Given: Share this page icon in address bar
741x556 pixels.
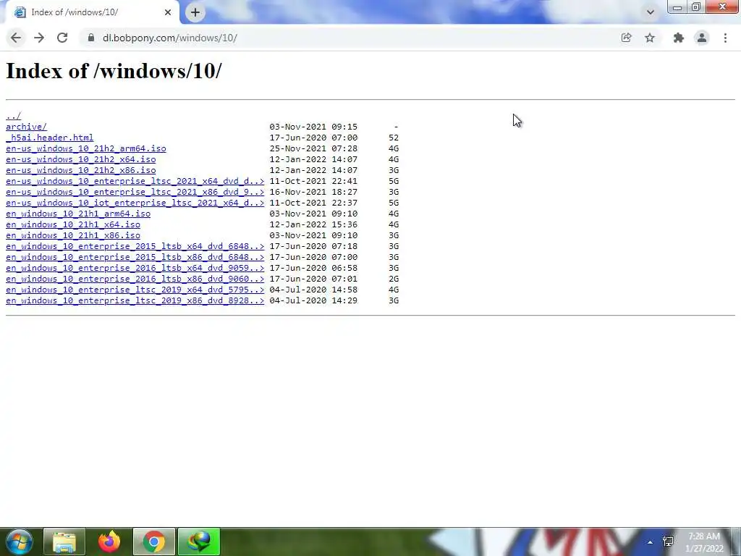Looking at the screenshot, I should 626,38.
